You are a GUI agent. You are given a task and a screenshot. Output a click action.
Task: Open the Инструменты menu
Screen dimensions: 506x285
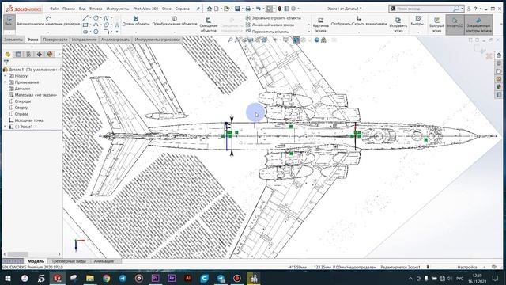pos(118,9)
